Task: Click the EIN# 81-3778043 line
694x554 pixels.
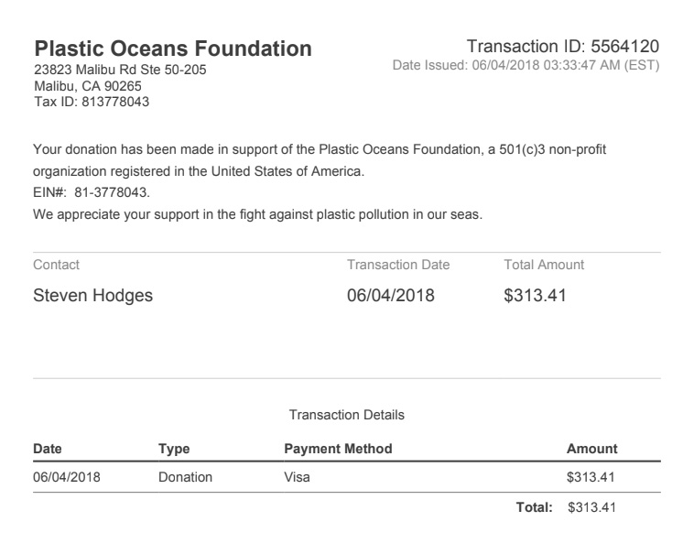Action: [92, 192]
